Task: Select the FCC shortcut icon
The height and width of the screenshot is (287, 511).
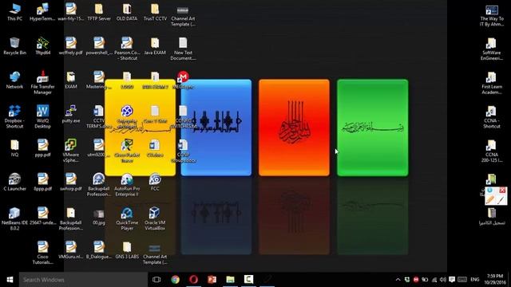Action: click(x=155, y=182)
